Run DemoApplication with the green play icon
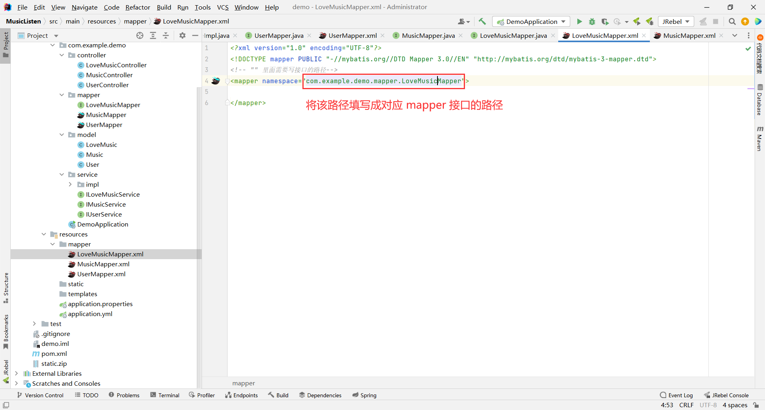This screenshot has width=765, height=410. [x=579, y=21]
